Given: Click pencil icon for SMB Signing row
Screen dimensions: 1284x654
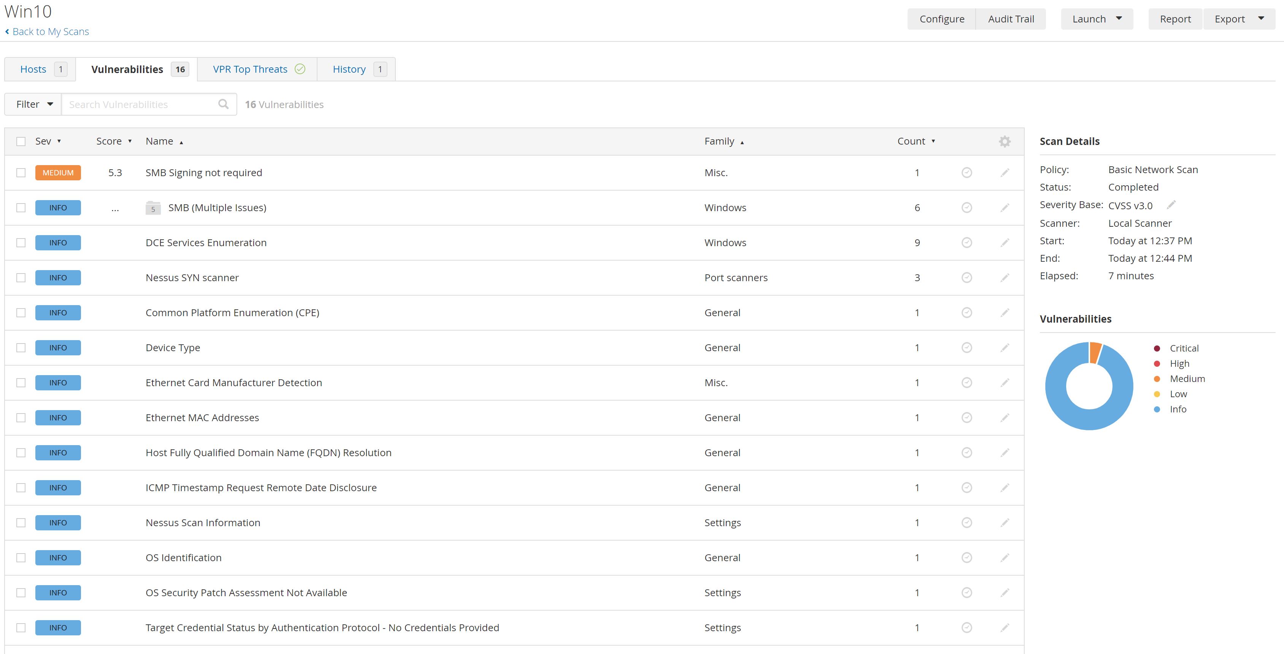Looking at the screenshot, I should (x=1005, y=173).
